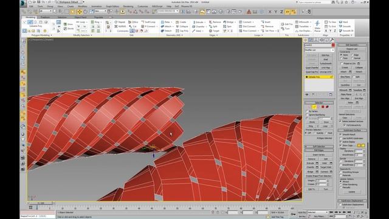
Task: Open the Rendering menu
Action: click(x=128, y=6)
